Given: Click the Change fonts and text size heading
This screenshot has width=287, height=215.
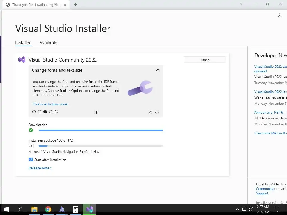Looking at the screenshot, I should click(x=57, y=70).
